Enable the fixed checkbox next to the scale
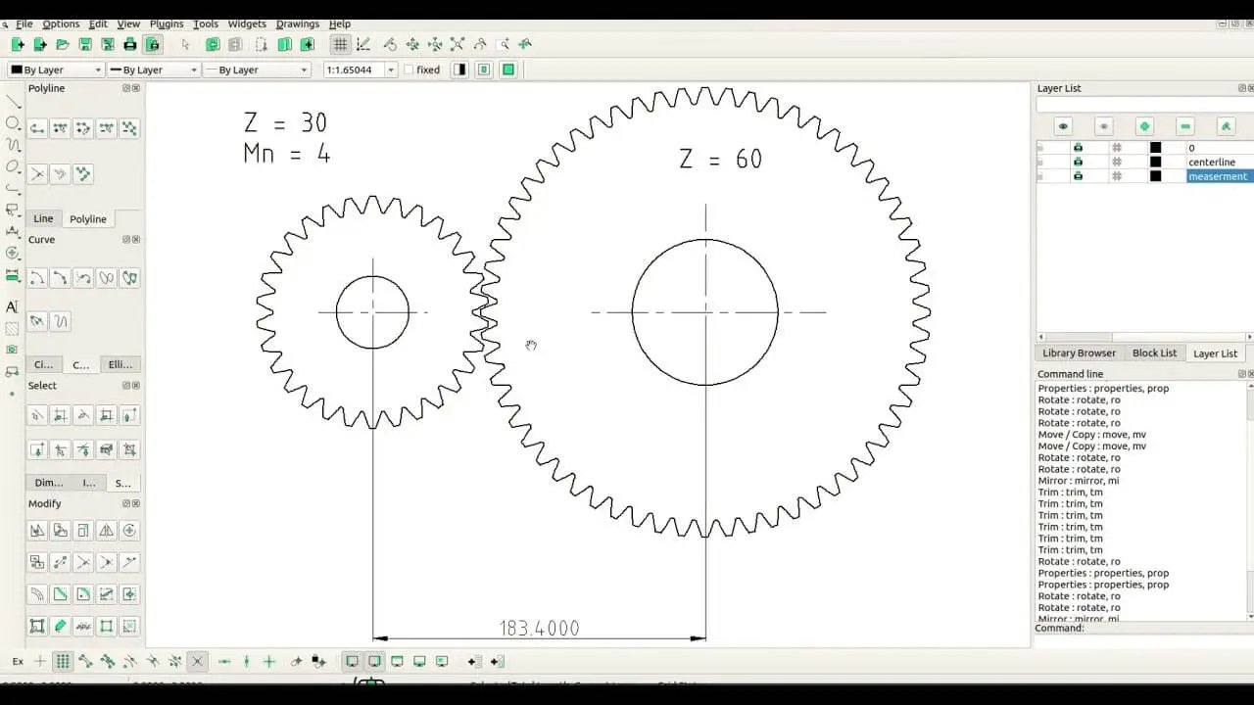The width and height of the screenshot is (1254, 705). pyautogui.click(x=409, y=70)
